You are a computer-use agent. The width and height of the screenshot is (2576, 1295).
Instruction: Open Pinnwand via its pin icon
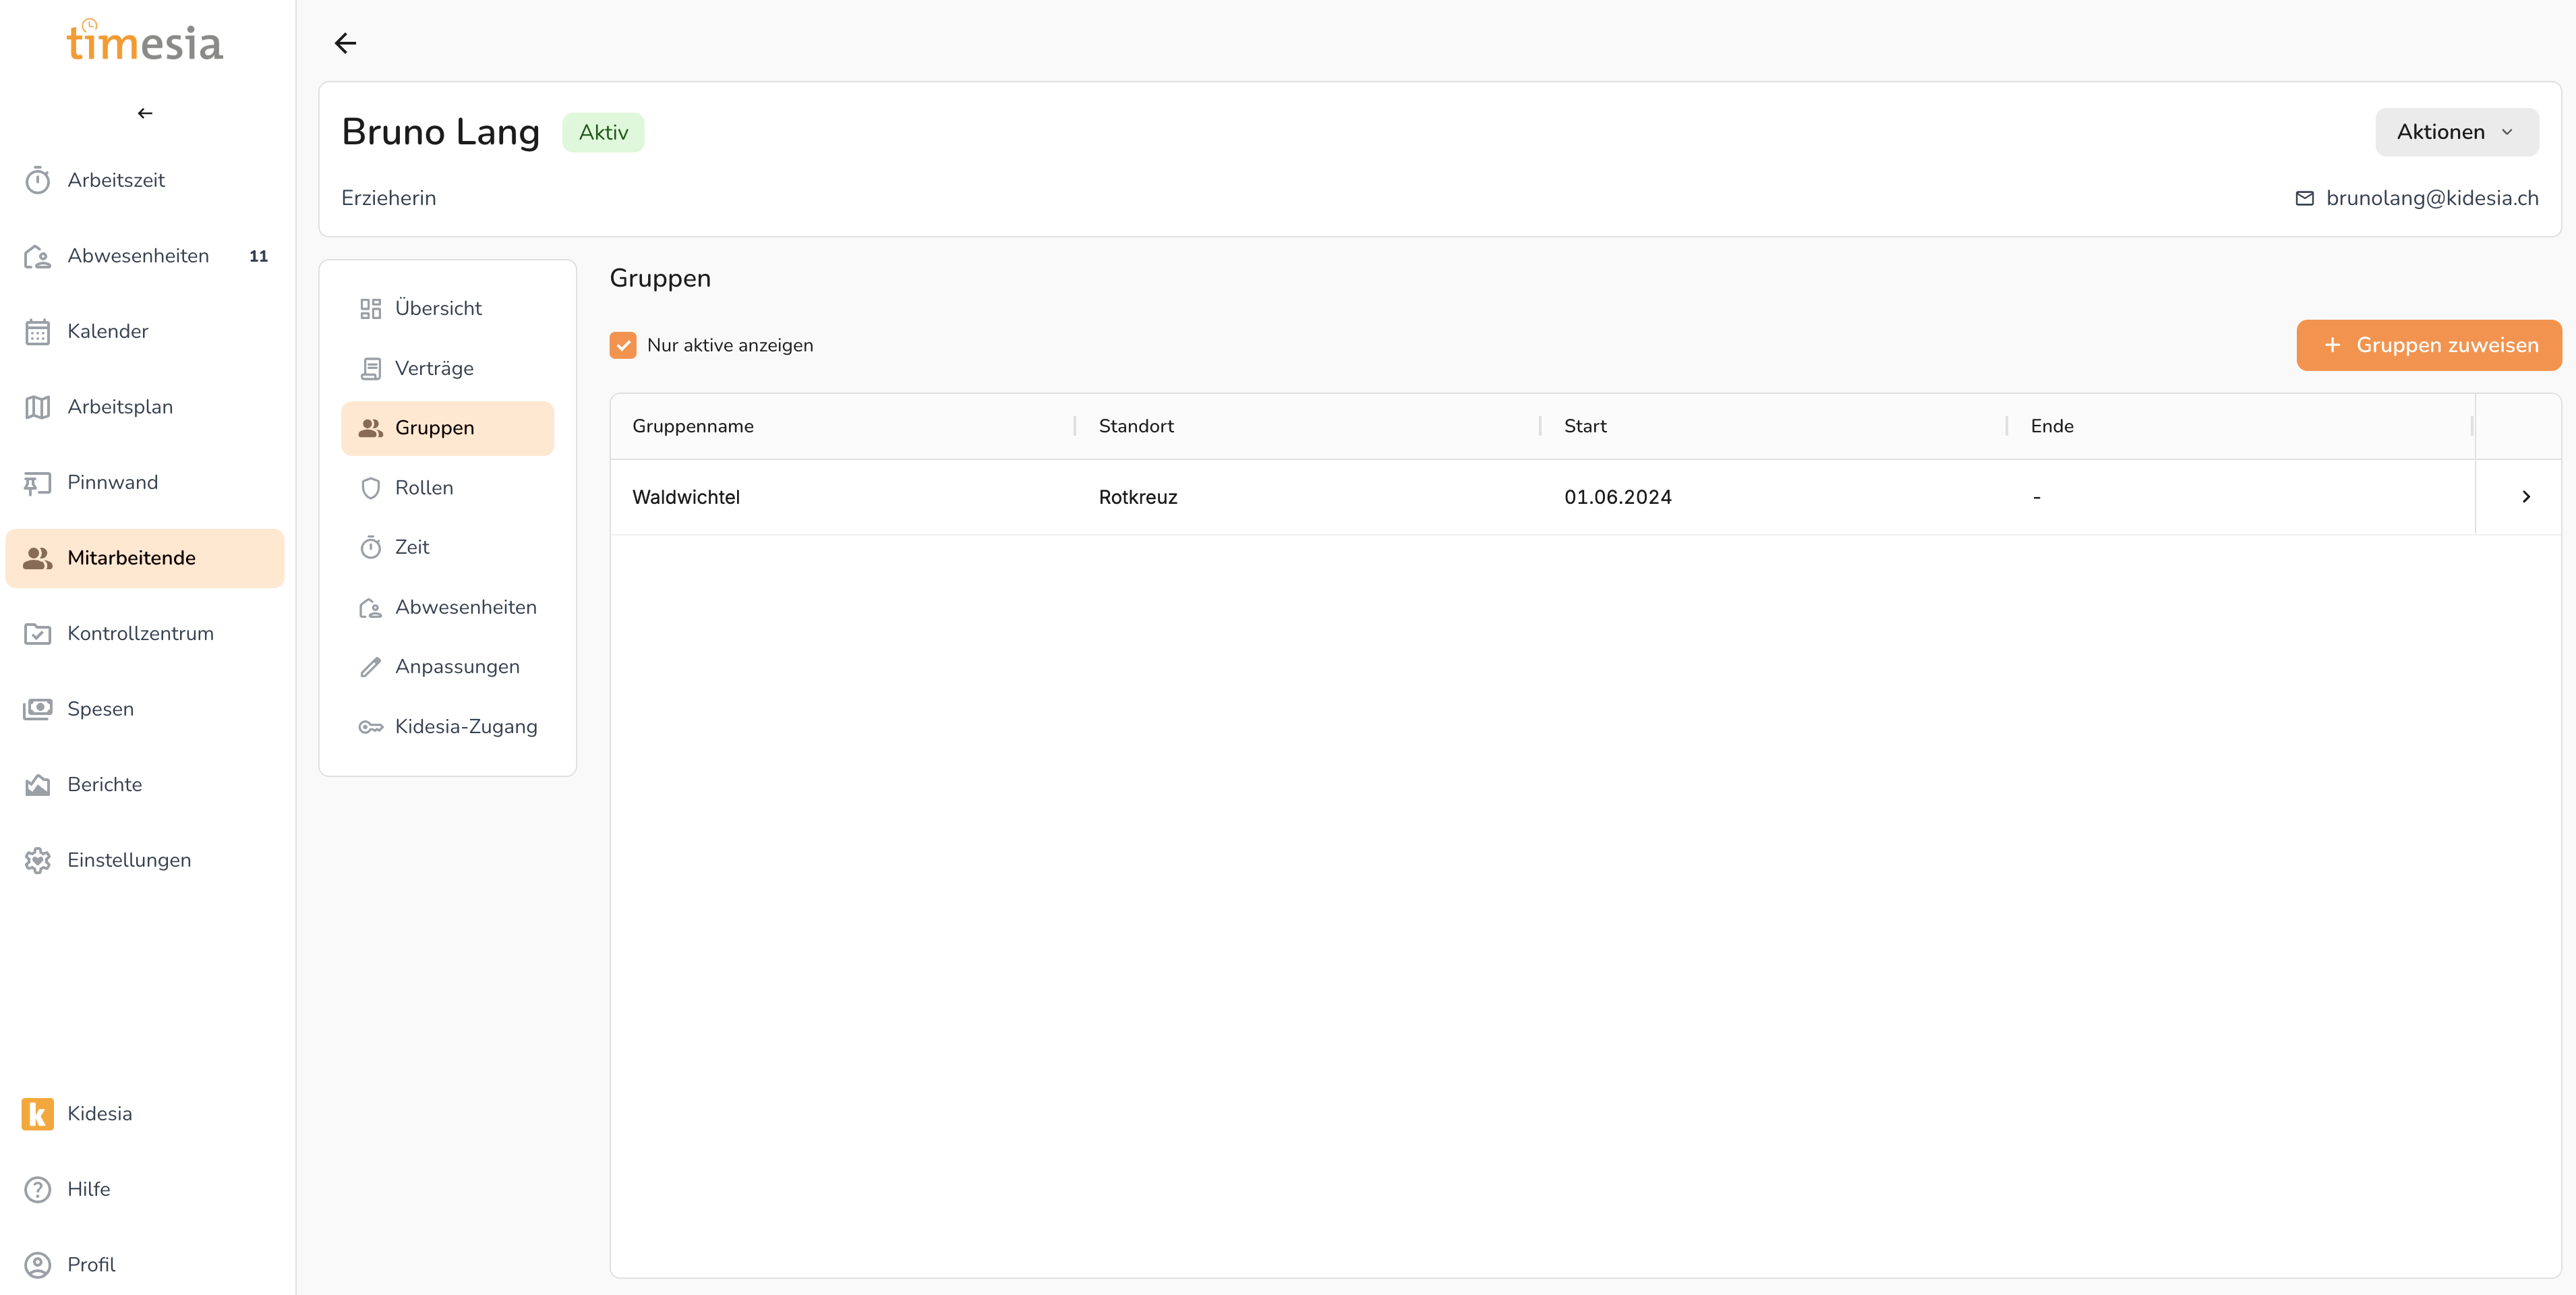click(x=37, y=483)
